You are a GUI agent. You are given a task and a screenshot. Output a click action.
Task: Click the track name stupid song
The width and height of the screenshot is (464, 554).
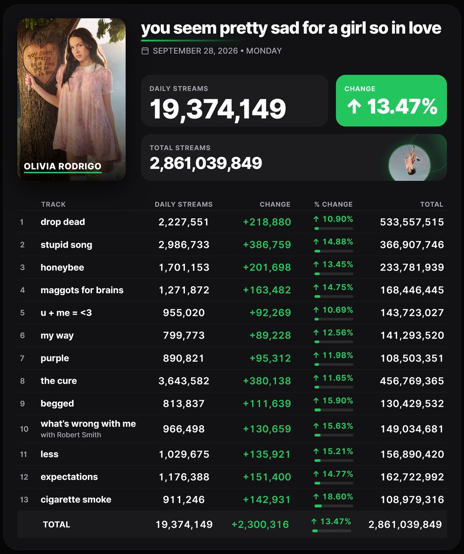(x=67, y=245)
